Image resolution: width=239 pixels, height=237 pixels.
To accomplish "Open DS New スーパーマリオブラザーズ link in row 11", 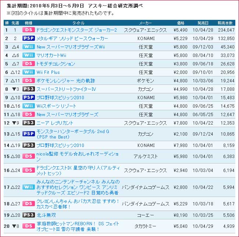I will pyautogui.click(x=67, y=115).
